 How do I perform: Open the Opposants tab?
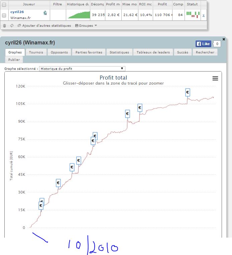pos(59,52)
